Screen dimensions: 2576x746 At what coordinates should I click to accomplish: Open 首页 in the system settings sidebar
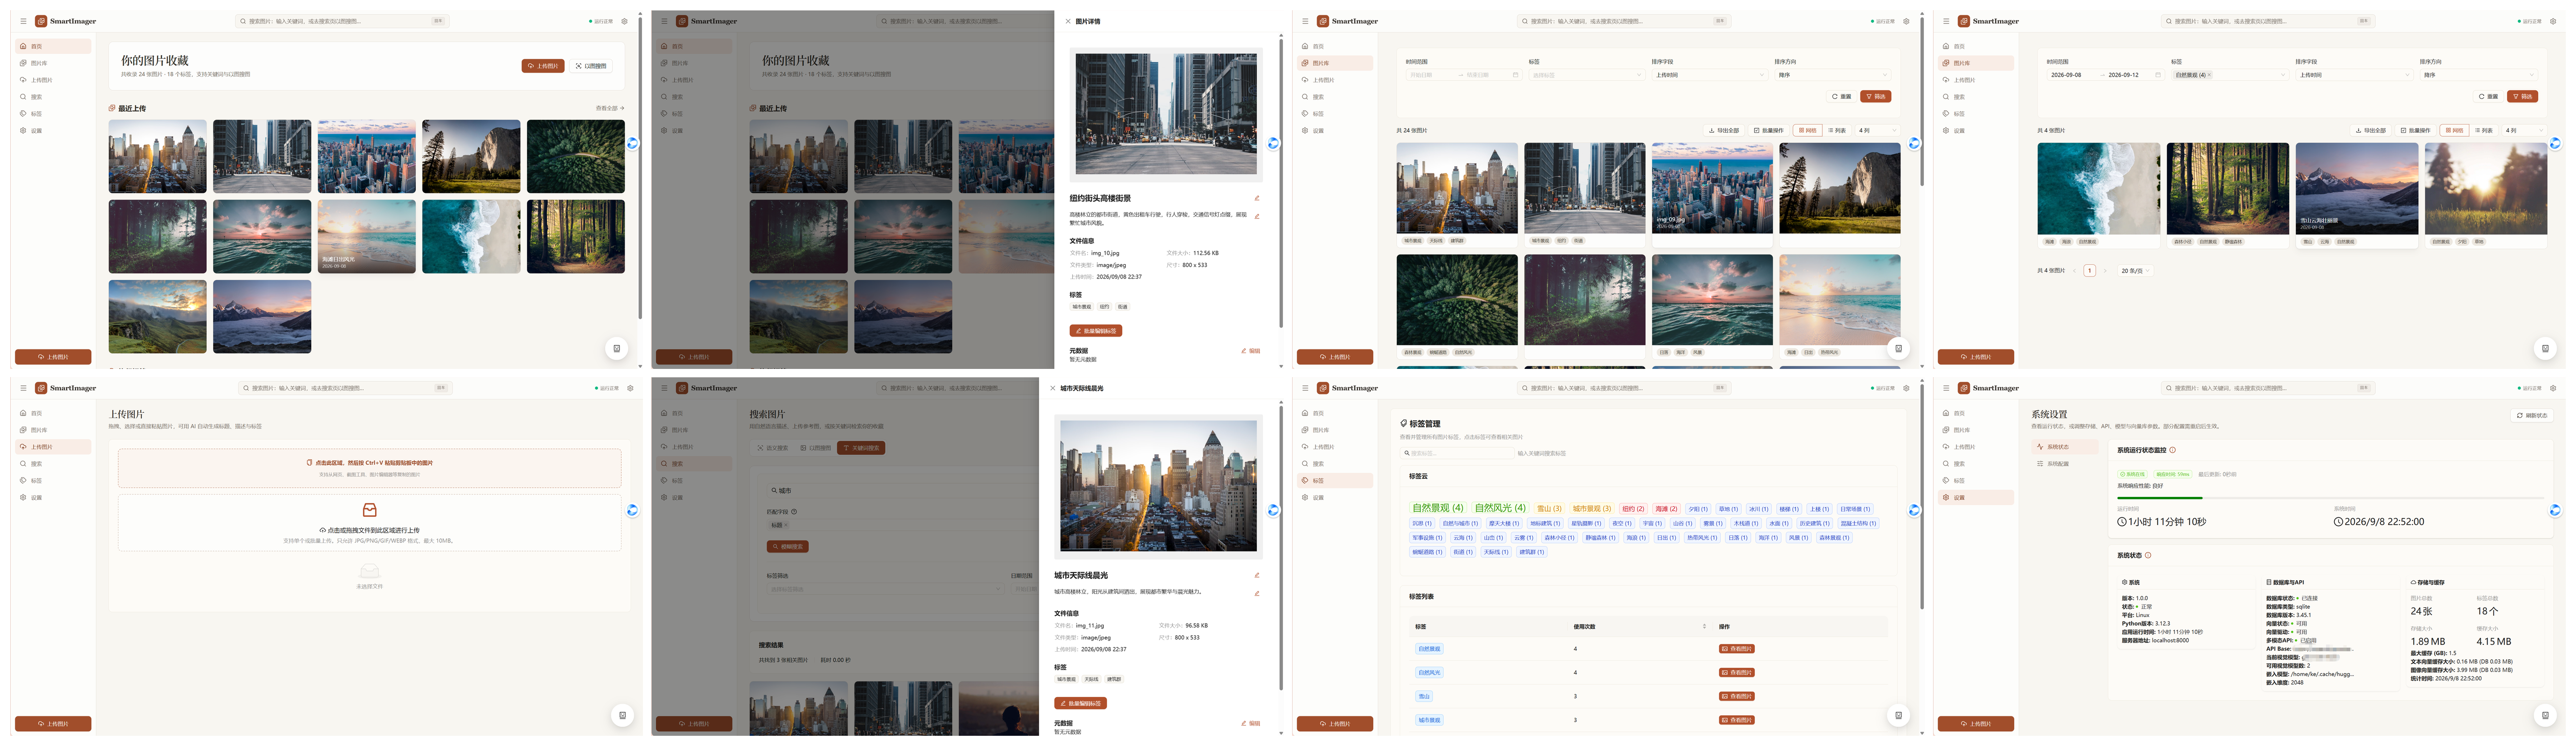click(1976, 413)
